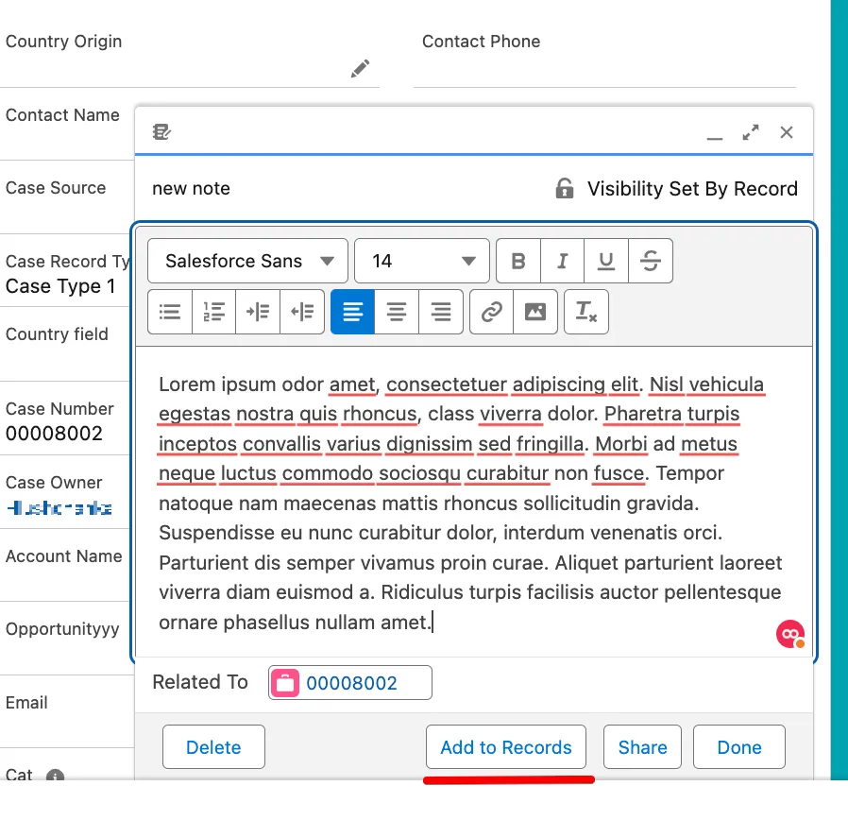Increase paragraph indent

258,312
